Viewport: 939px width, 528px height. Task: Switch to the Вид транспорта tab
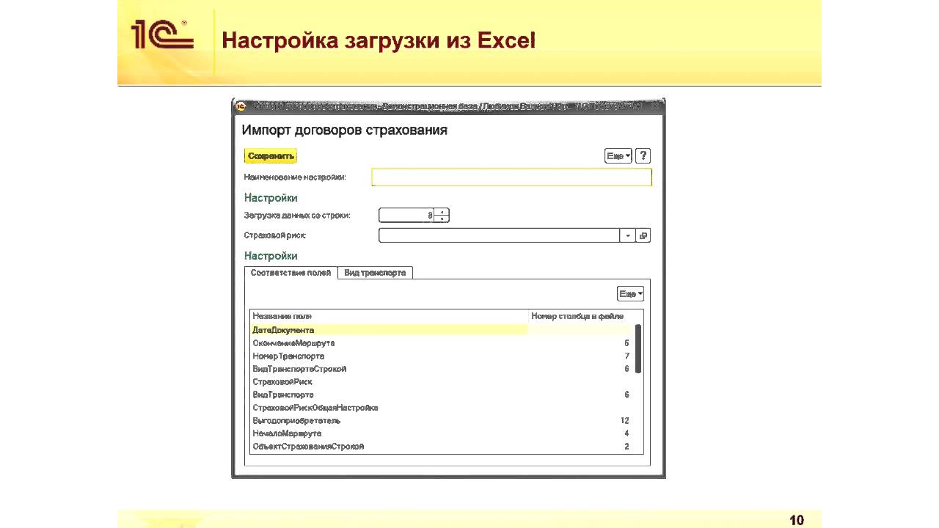point(375,272)
